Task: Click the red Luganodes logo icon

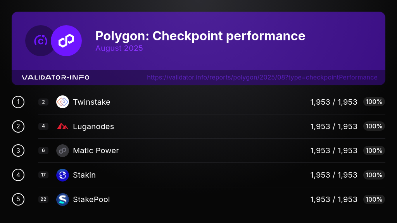Action: (x=62, y=126)
